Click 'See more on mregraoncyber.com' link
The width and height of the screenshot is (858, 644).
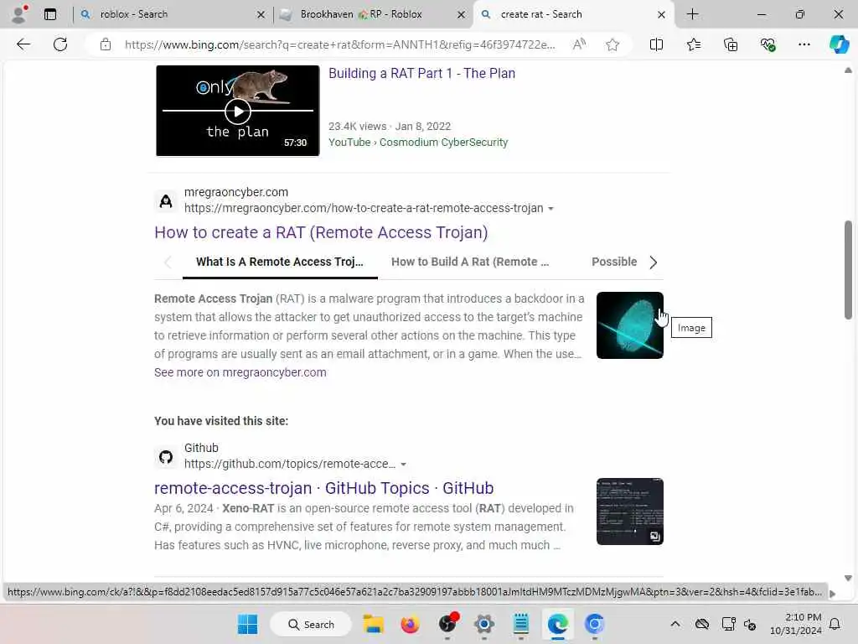pyautogui.click(x=240, y=372)
